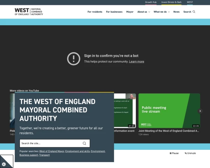Screen dimensions: 210x168
Task: Expand the About us menu
Action: click(x=143, y=12)
